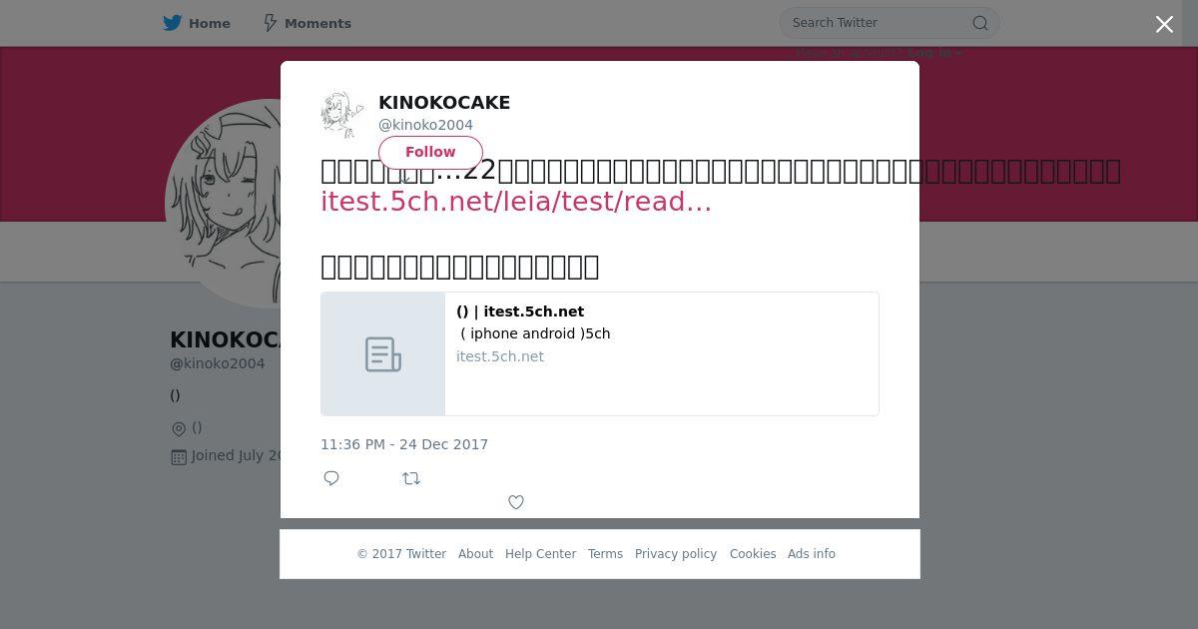Retweet using the arrows icon
The height and width of the screenshot is (629, 1198).
411,478
